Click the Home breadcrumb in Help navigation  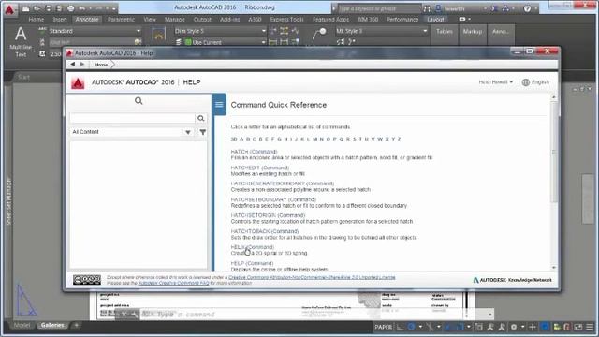(101, 65)
